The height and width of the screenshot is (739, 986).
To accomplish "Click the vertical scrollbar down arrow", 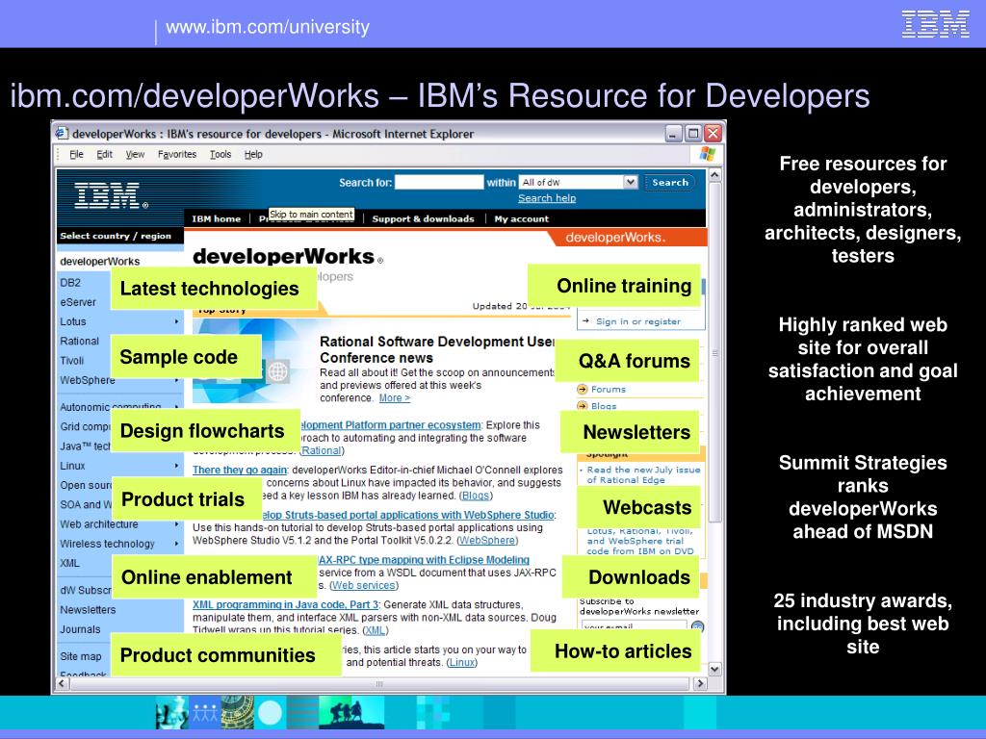I will coord(715,669).
